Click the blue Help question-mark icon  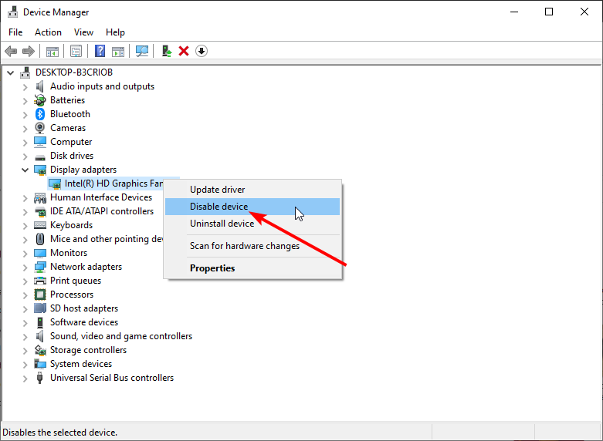(x=100, y=51)
